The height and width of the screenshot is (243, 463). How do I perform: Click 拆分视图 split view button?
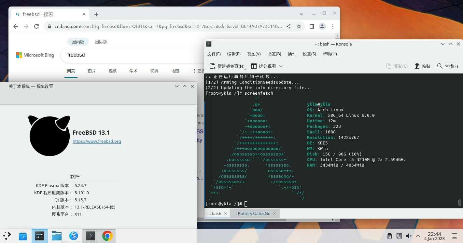(x=264, y=66)
